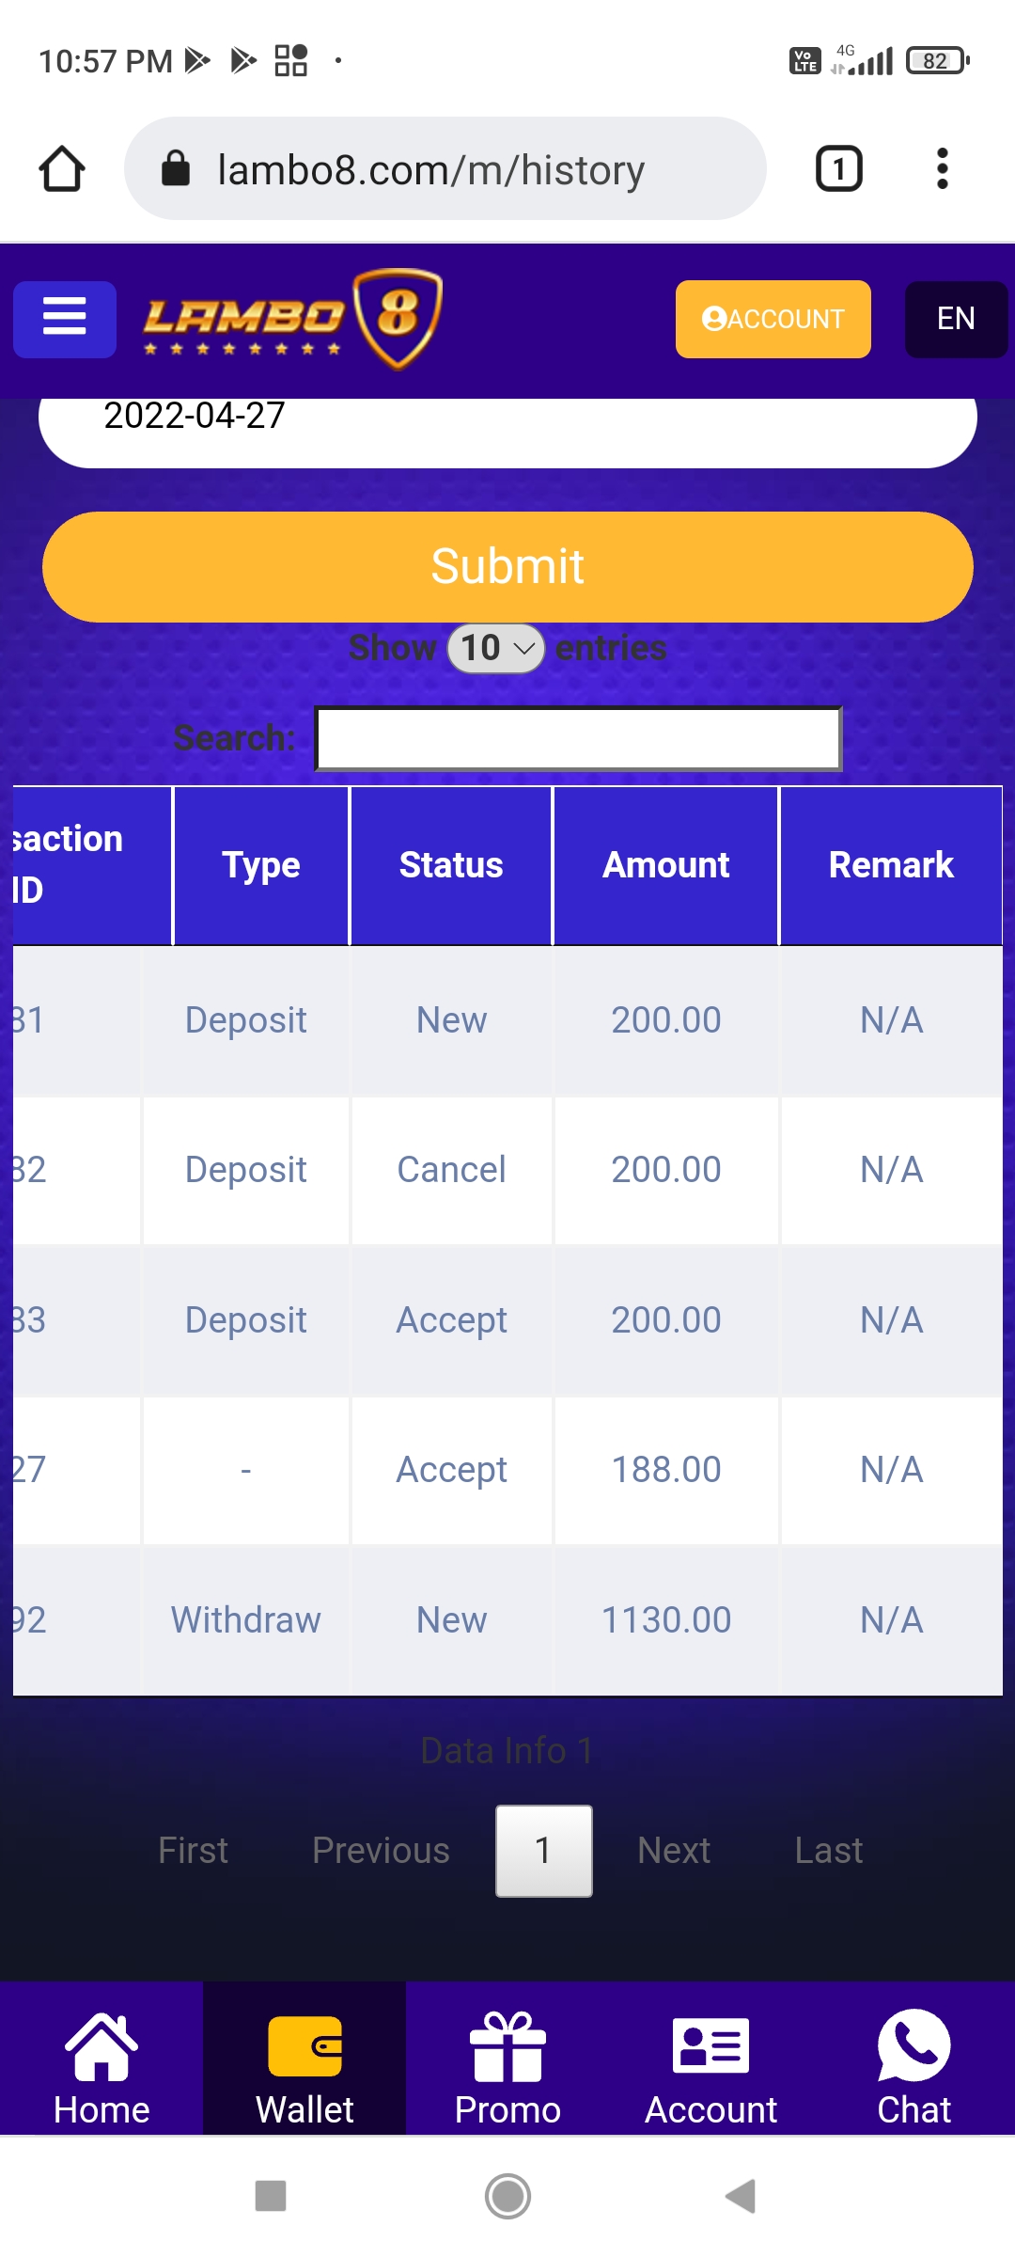Sort table by Status column

click(451, 865)
